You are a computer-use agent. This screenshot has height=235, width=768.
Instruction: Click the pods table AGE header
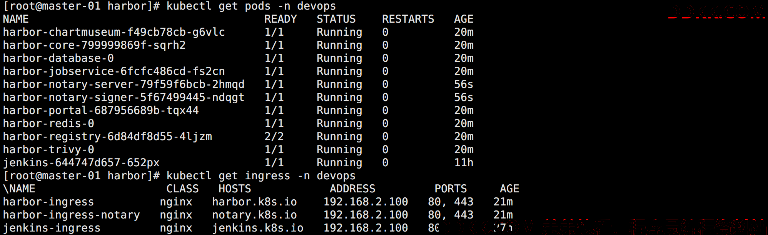464,19
